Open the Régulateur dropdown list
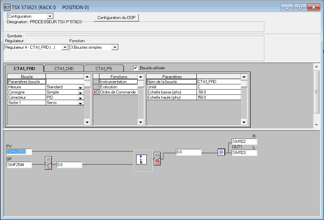Screen dimensions: 324x220 [x=65, y=47]
